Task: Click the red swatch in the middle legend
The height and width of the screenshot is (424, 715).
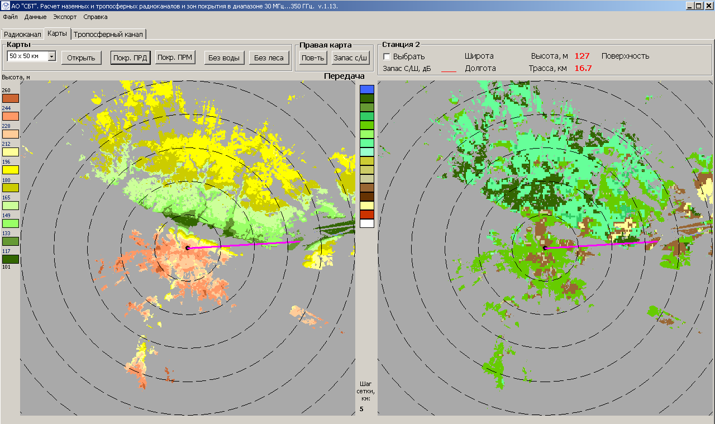Action: (367, 215)
